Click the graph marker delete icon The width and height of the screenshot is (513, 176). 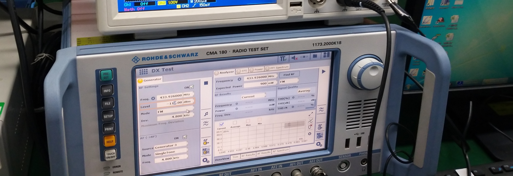coord(310,127)
